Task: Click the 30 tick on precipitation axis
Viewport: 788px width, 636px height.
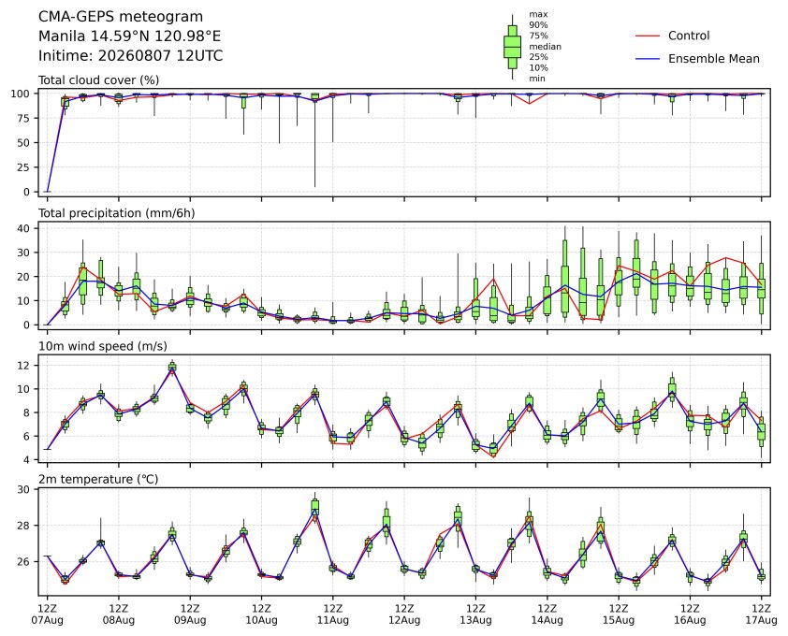Action: [x=24, y=253]
